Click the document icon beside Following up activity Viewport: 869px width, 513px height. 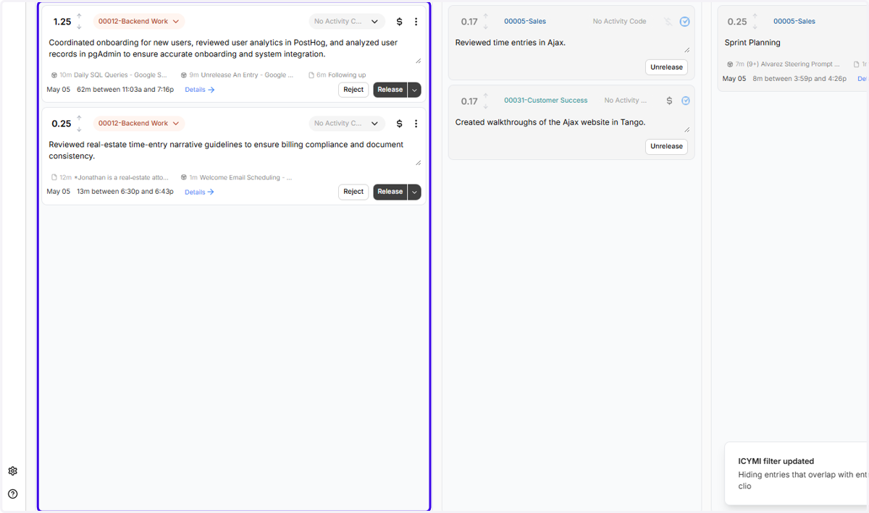click(311, 75)
